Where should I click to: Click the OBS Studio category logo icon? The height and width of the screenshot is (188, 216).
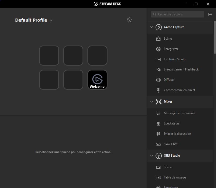pos(159,156)
